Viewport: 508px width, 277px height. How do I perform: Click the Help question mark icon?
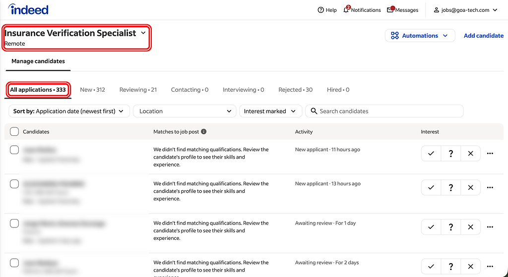click(321, 10)
